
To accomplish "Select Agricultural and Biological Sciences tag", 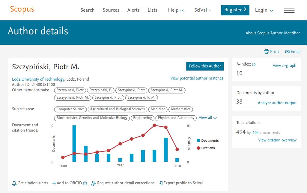I will pyautogui.click(x=118, y=109).
